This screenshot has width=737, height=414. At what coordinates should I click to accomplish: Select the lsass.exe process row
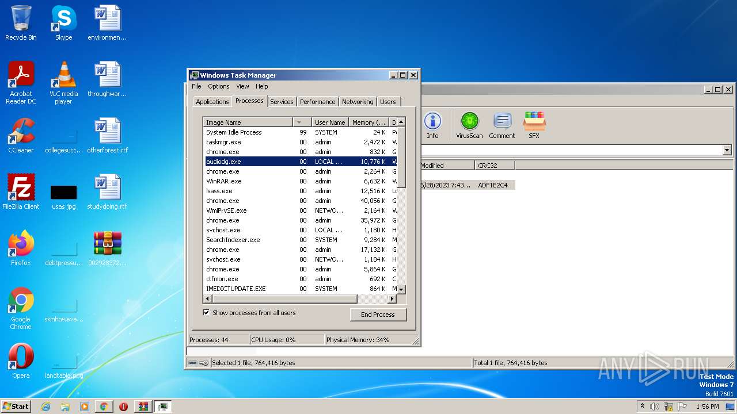[300, 191]
